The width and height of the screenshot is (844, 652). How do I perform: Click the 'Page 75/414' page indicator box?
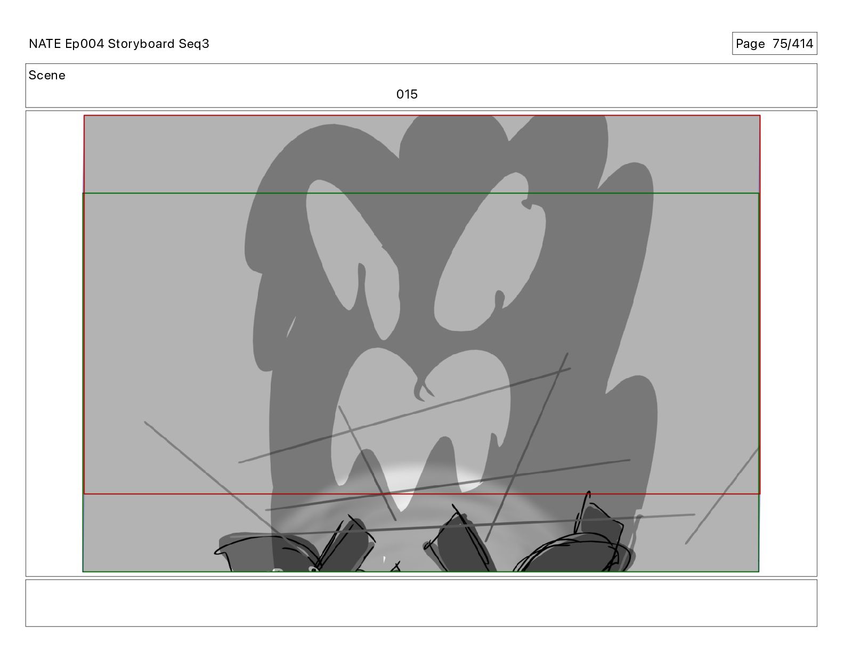pos(774,44)
